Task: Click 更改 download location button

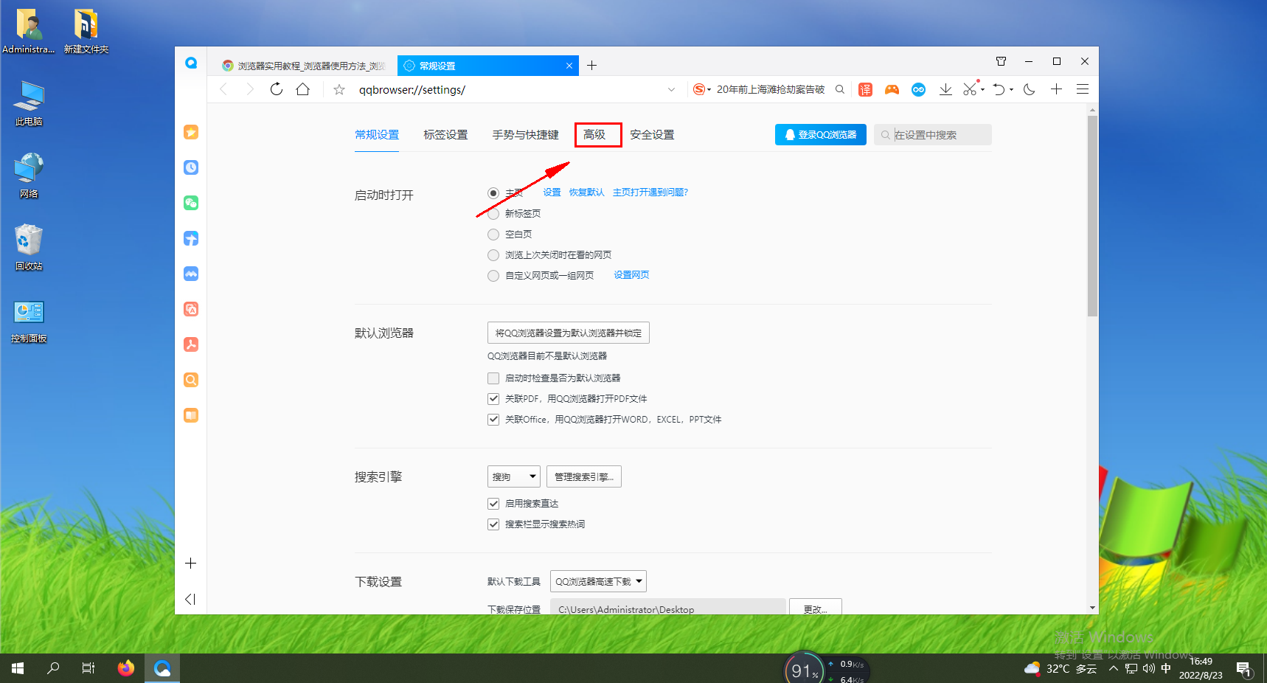Action: tap(816, 608)
